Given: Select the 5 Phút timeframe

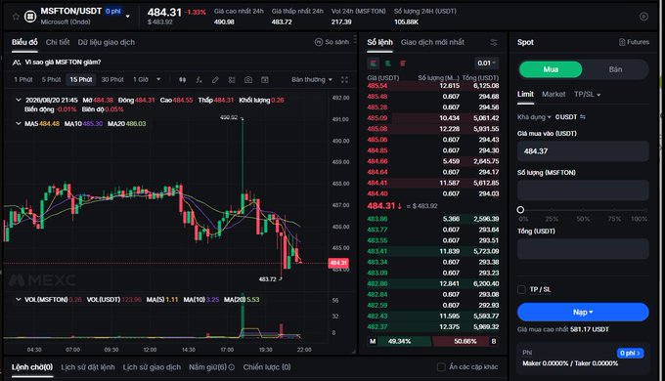Looking at the screenshot, I should coord(51,80).
